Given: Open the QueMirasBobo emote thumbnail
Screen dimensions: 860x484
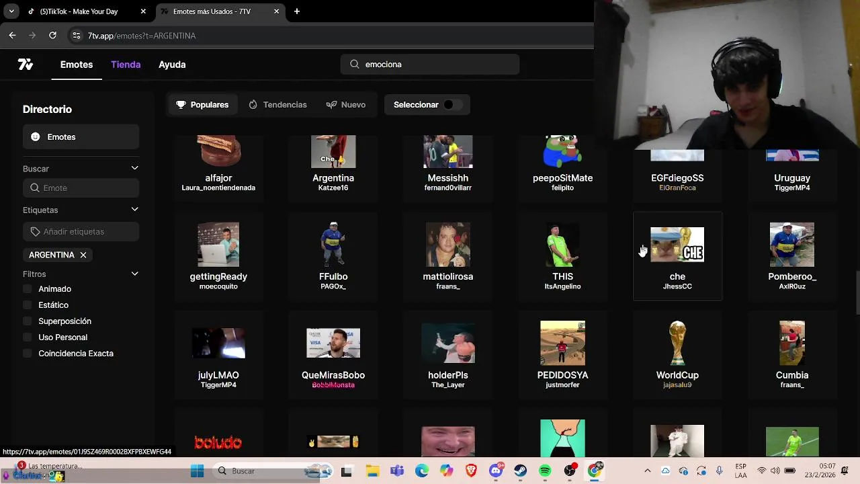Looking at the screenshot, I should click(333, 344).
